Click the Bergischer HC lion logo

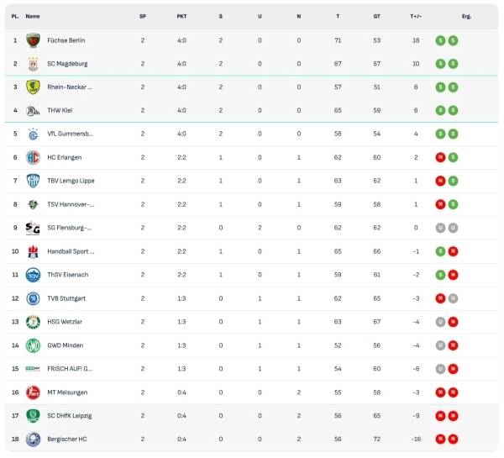click(33, 439)
